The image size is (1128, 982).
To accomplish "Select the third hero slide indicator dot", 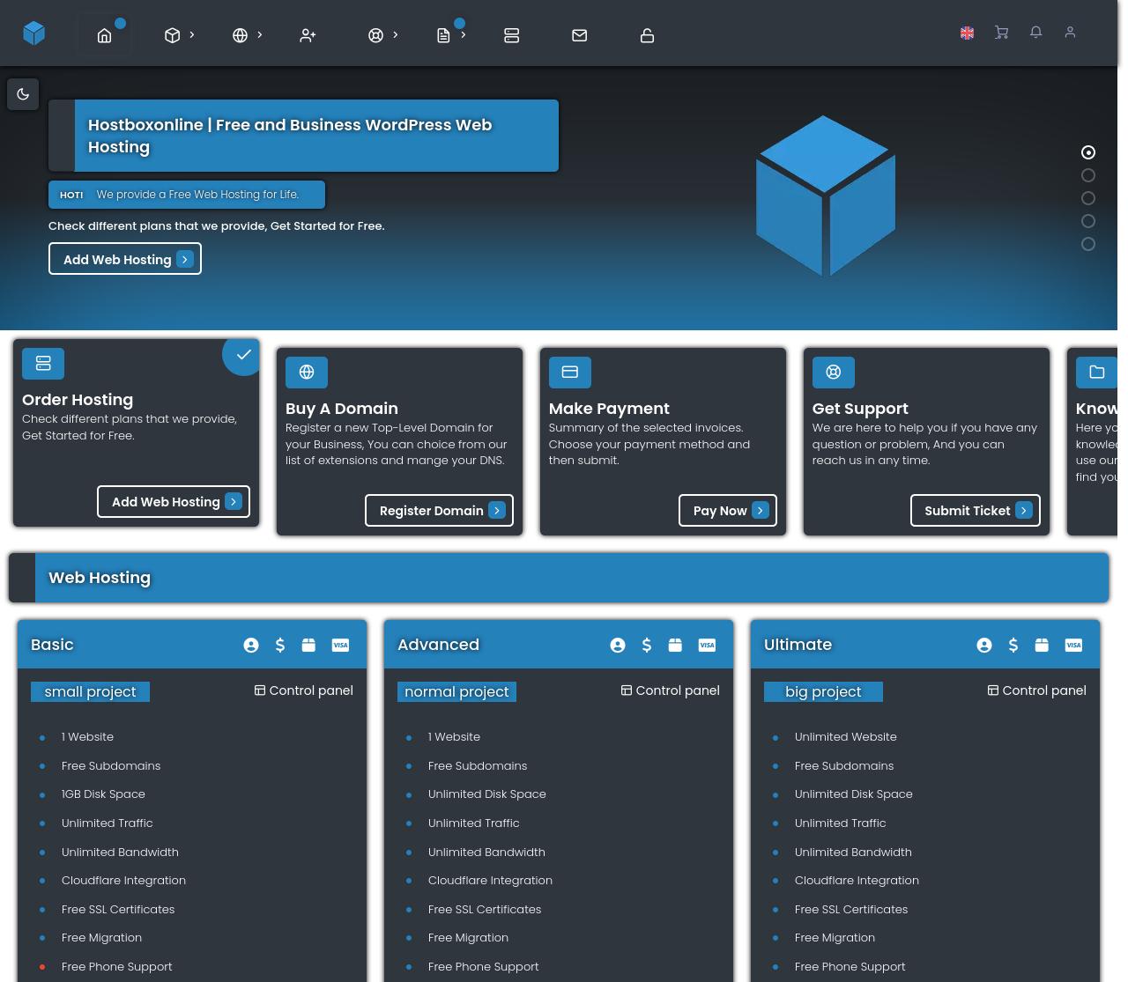I will (1088, 198).
